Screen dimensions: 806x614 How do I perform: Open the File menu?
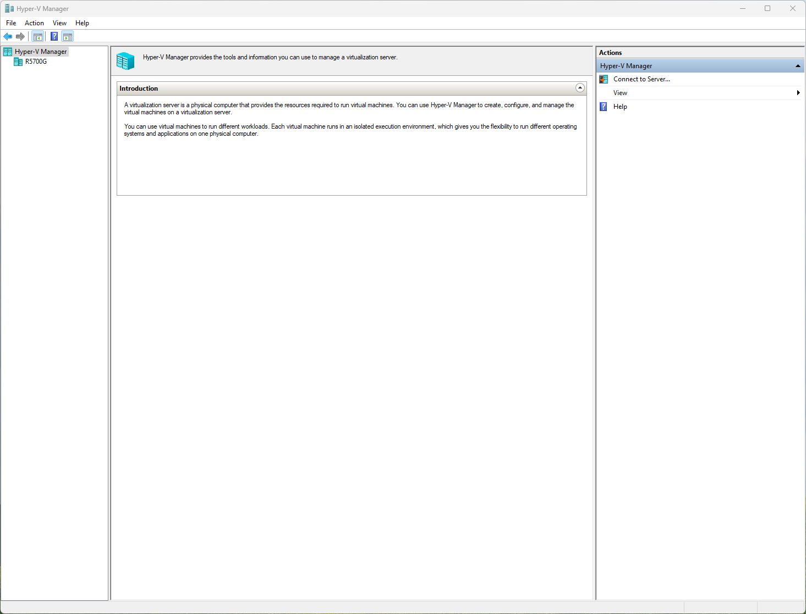(x=11, y=23)
